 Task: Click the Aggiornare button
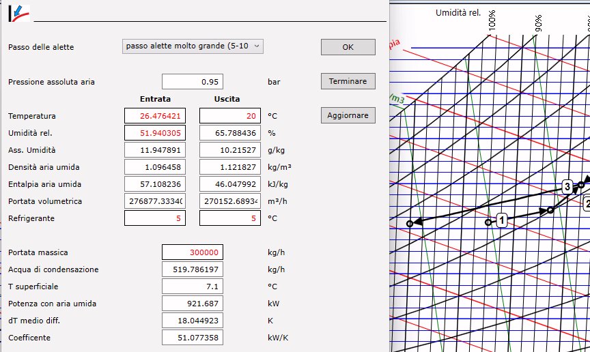348,115
